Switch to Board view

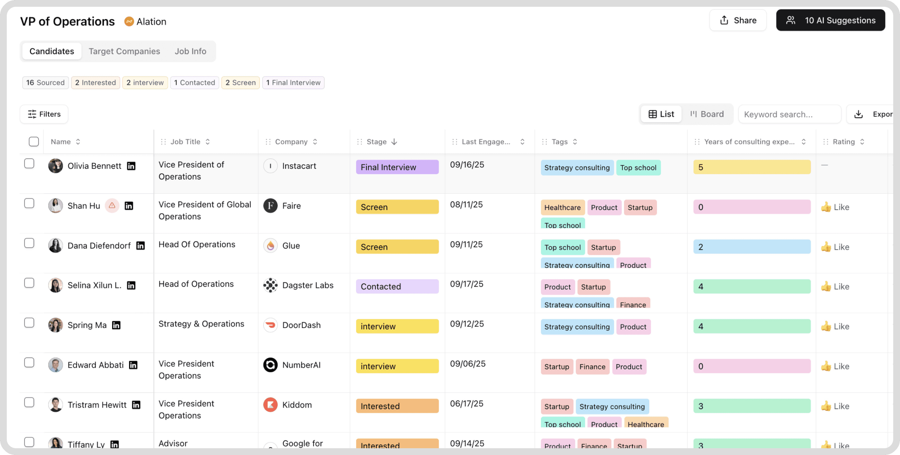[x=707, y=114]
